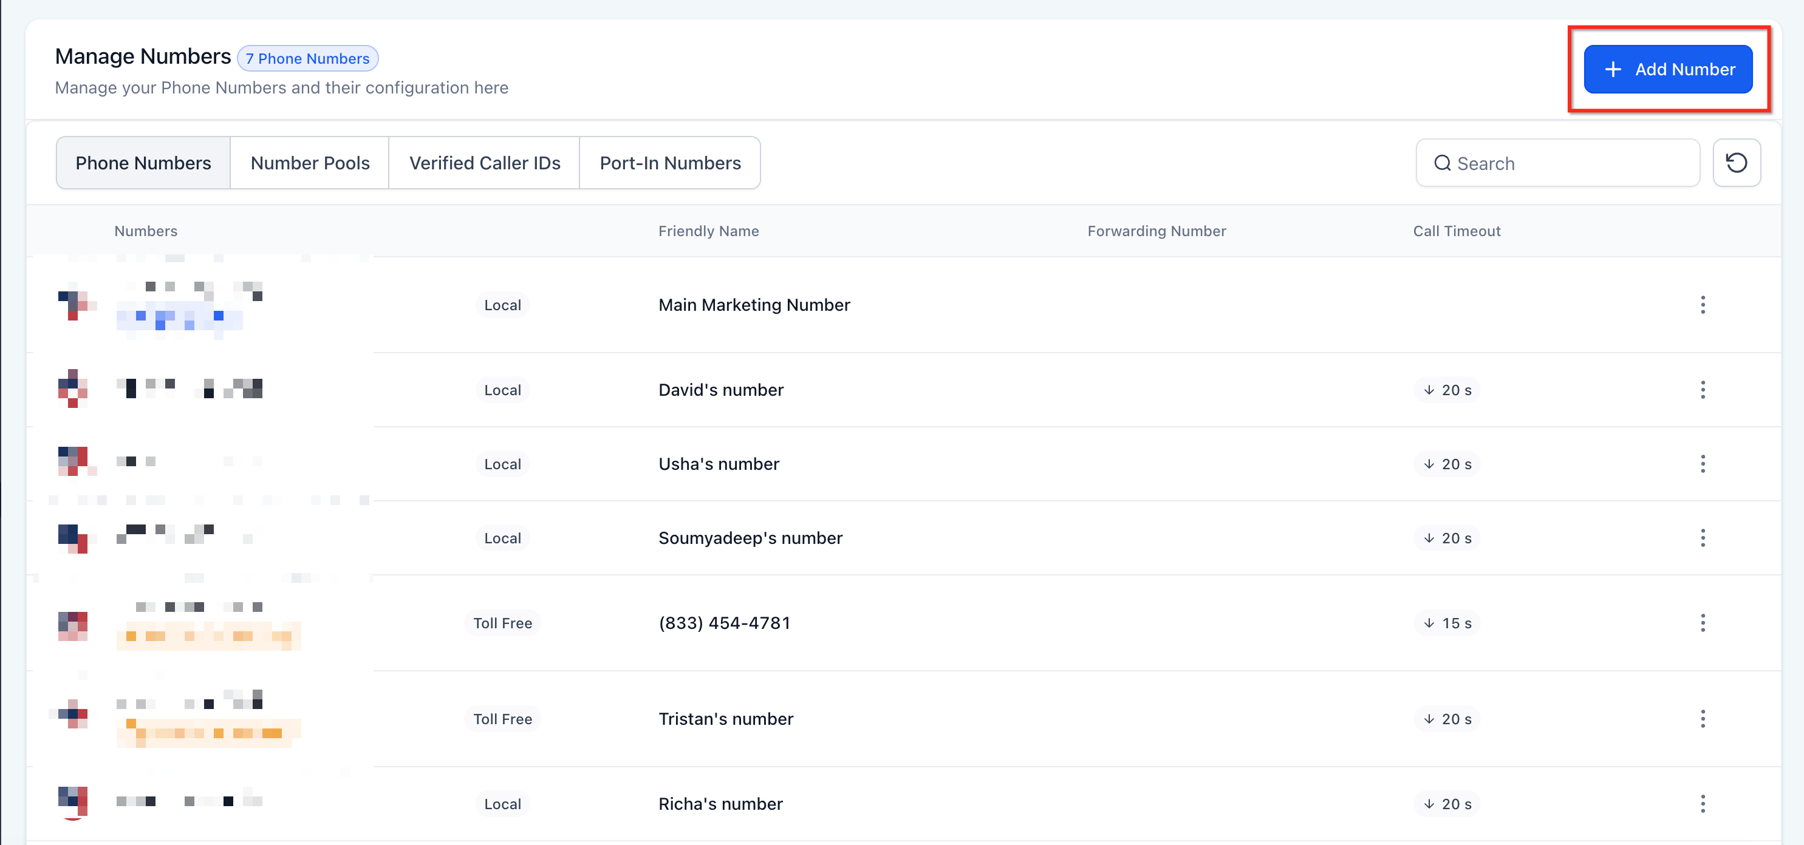The height and width of the screenshot is (845, 1804).
Task: Open the three-dot menu for the (833) 454-4781 row
Action: [x=1703, y=623]
